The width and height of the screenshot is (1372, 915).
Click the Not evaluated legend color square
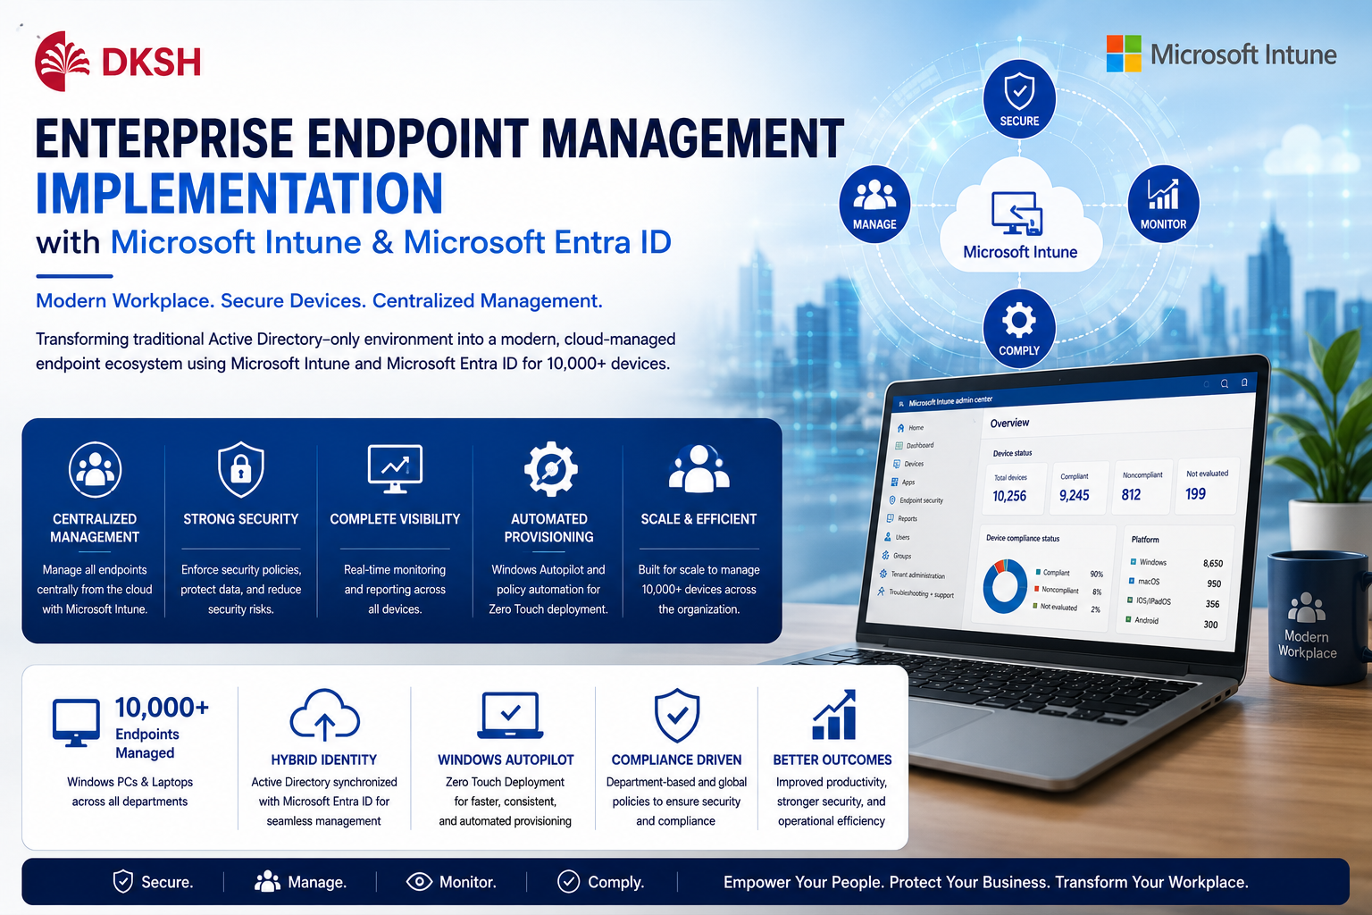point(1034,606)
